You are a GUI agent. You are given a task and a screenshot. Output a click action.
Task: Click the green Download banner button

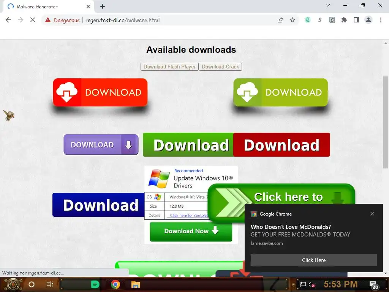click(x=188, y=145)
